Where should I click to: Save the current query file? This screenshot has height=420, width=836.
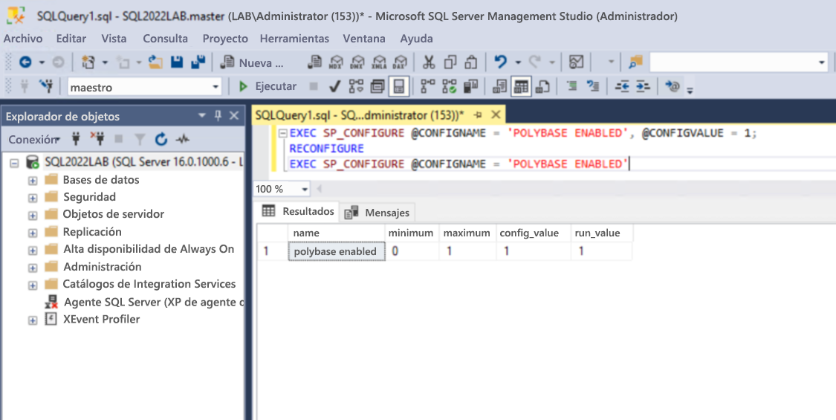(x=176, y=62)
